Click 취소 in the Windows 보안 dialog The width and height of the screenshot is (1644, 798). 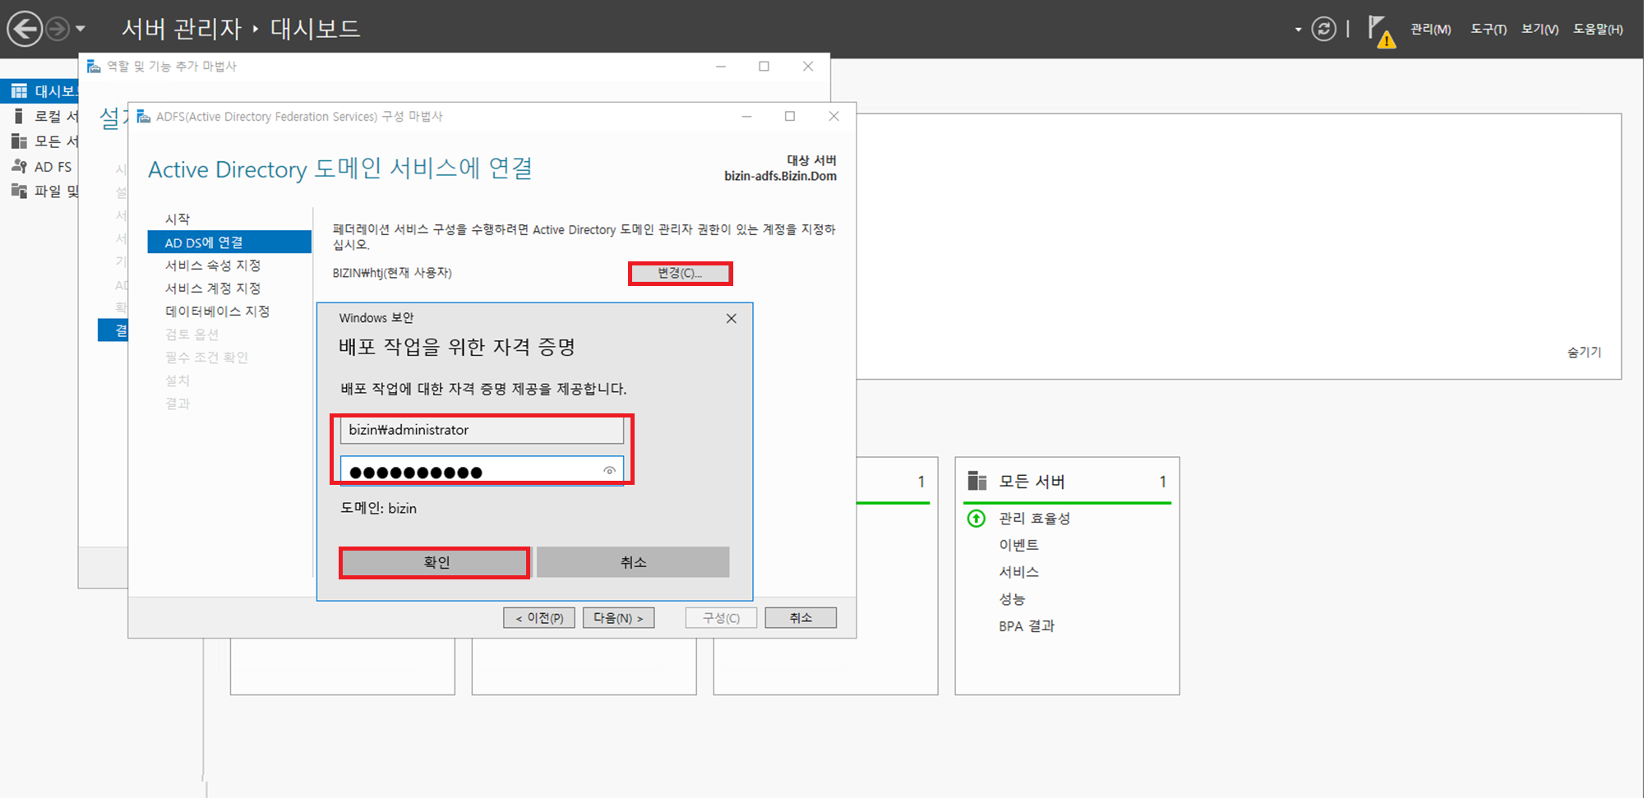(x=633, y=563)
